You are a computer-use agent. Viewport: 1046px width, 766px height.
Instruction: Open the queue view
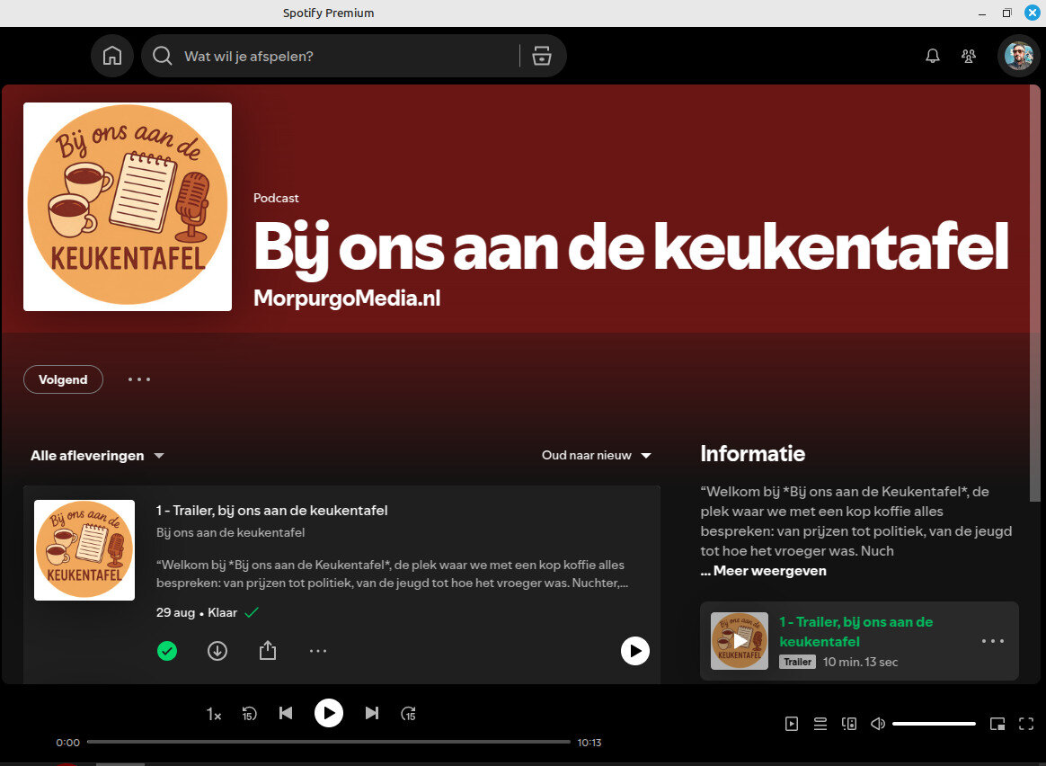pyautogui.click(x=820, y=724)
